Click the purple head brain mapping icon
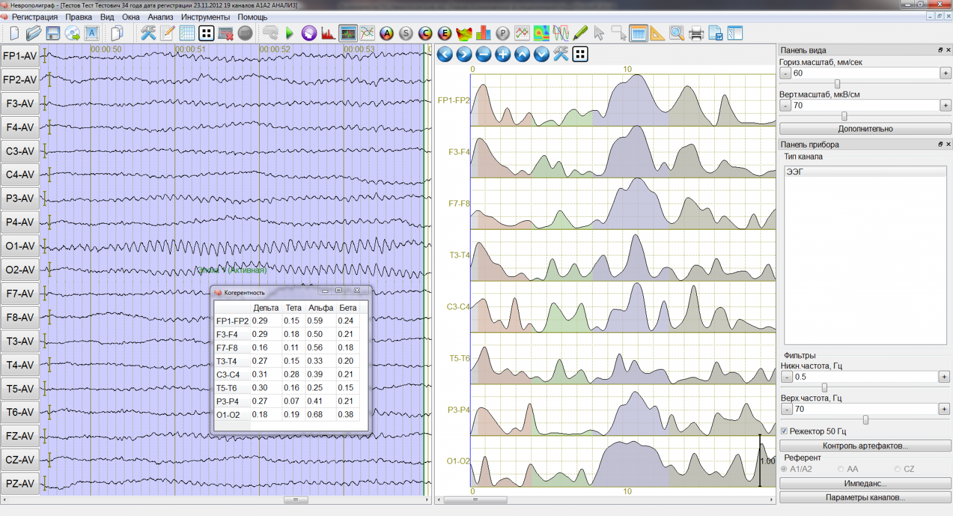The image size is (953, 516). pos(309,33)
